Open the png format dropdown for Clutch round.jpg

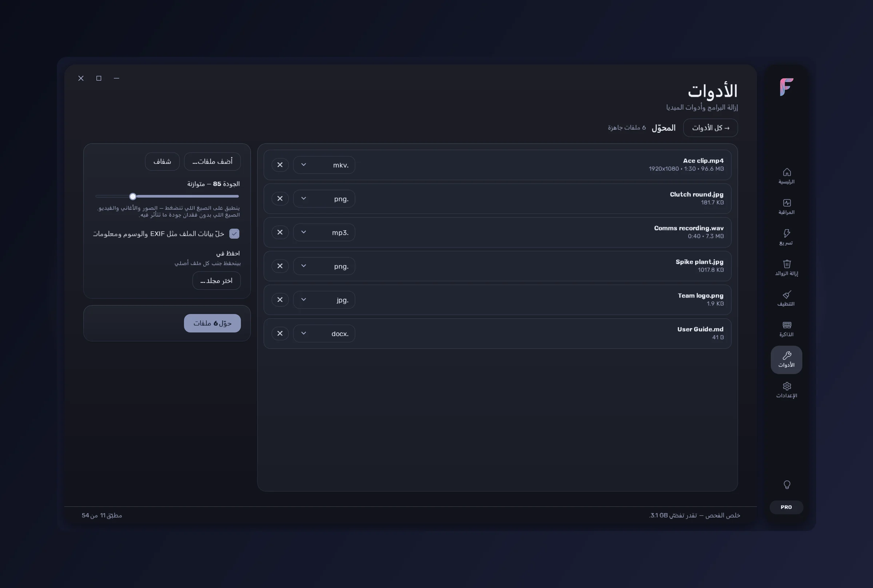(x=324, y=199)
